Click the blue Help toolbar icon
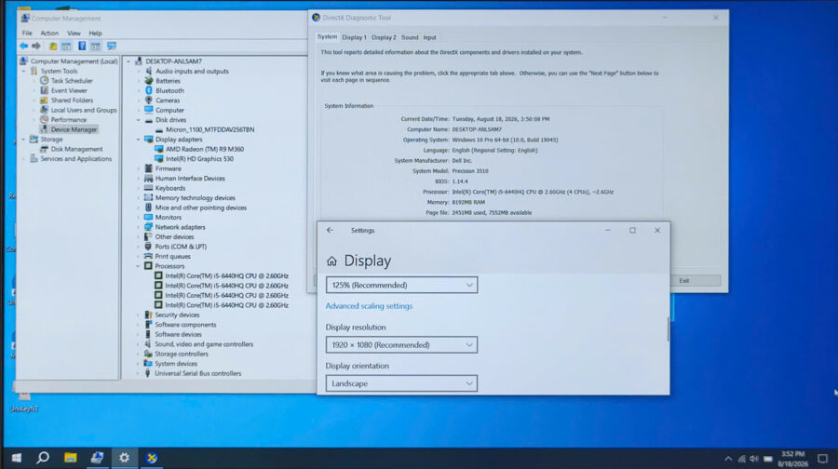 coord(82,46)
